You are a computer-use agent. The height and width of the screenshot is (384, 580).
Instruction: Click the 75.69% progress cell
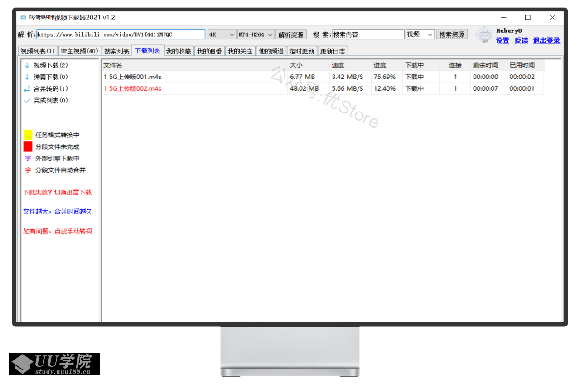point(385,77)
